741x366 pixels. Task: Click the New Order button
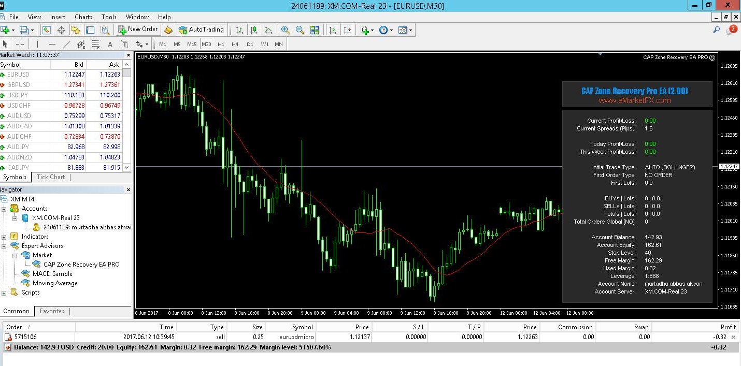137,30
